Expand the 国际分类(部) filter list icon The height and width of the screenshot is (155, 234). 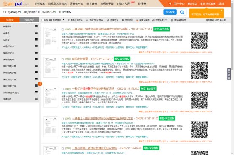pos(36,59)
